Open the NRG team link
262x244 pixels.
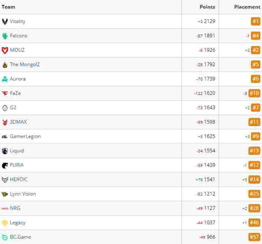(15, 208)
